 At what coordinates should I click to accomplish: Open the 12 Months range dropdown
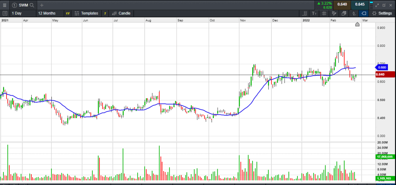(x=47, y=13)
